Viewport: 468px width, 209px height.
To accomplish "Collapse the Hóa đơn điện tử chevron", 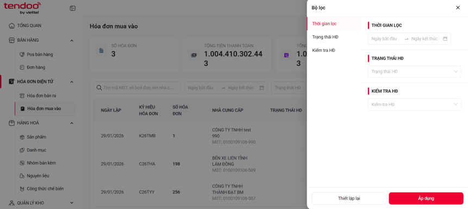I will (72, 81).
